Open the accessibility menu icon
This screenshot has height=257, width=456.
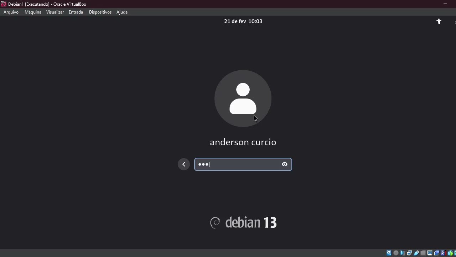tap(439, 21)
